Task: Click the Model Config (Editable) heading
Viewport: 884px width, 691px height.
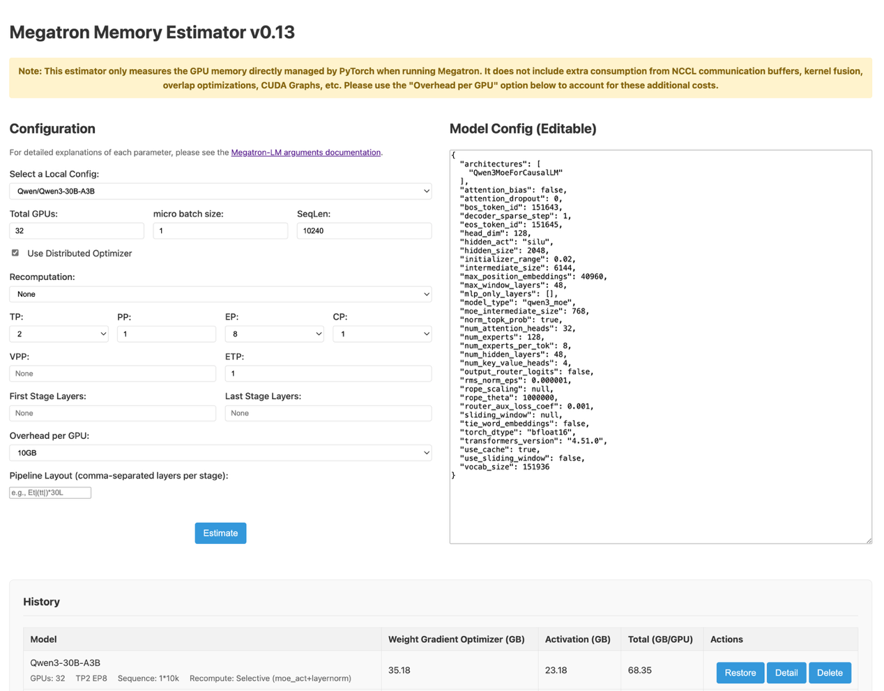Action: [523, 129]
